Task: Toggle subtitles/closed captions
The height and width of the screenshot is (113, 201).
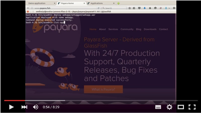Action: [158, 107]
